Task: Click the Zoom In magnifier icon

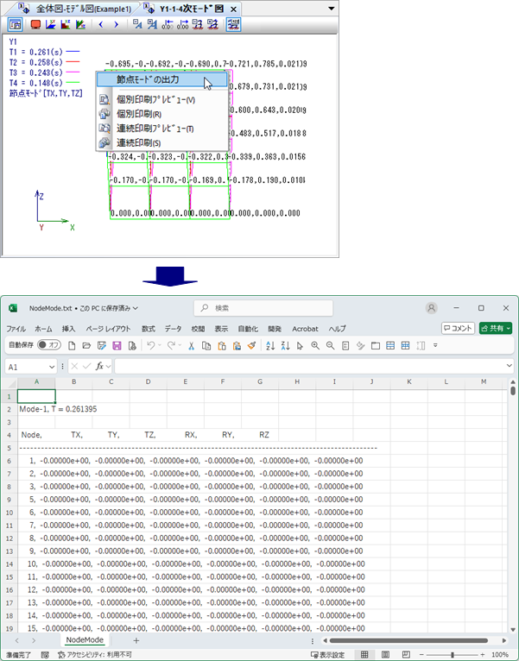Action: pyautogui.click(x=315, y=345)
